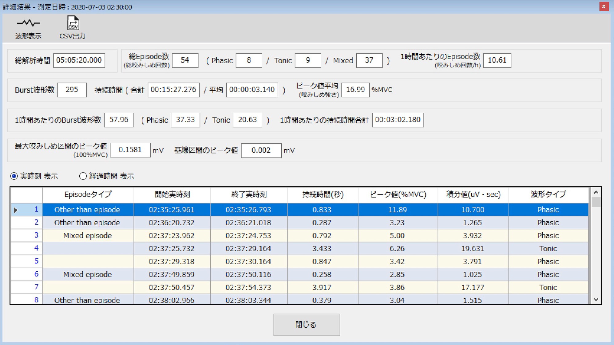Click the 閉じる button

[x=307, y=324]
